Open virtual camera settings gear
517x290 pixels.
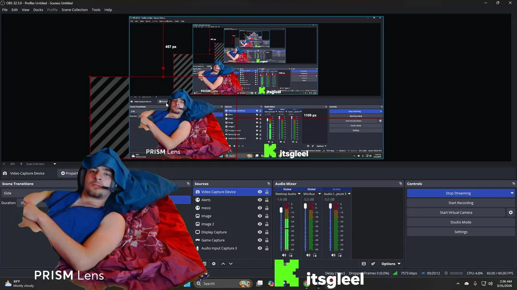click(511, 212)
